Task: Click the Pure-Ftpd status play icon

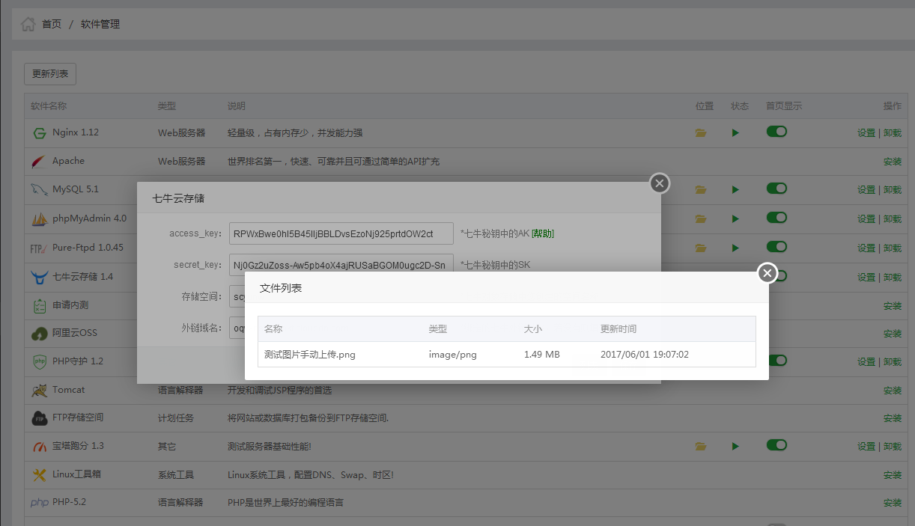Action: pos(735,248)
